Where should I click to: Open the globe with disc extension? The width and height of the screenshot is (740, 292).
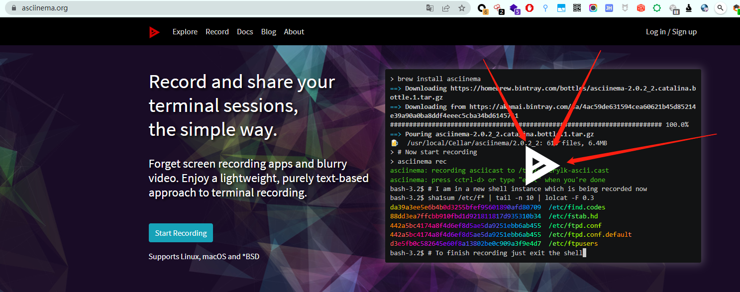(x=705, y=8)
